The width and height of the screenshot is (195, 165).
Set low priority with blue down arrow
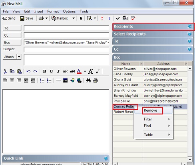coord(109,18)
